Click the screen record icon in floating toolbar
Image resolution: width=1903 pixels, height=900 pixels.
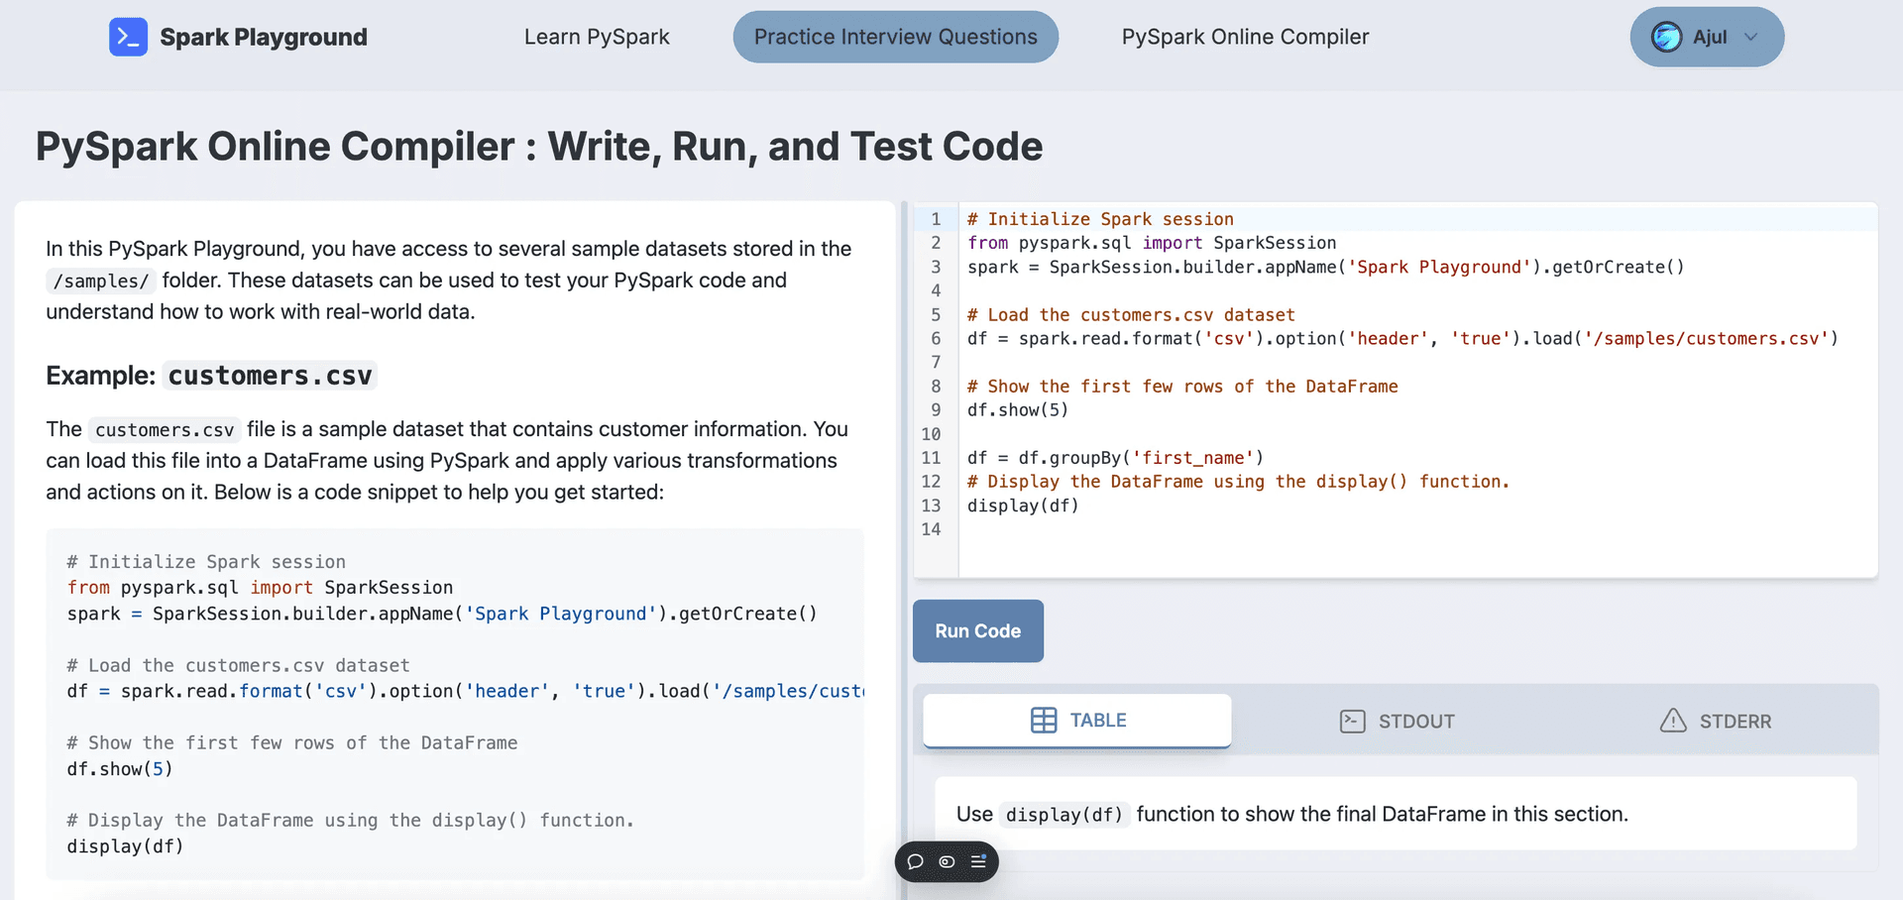(947, 862)
